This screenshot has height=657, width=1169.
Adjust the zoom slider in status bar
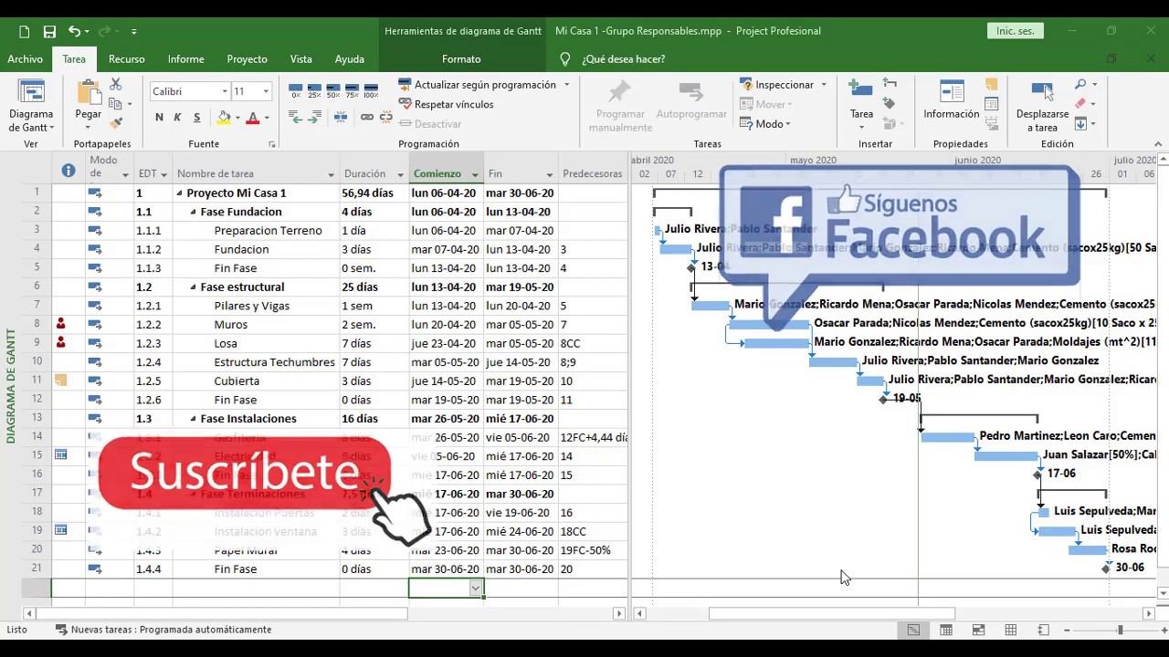tap(1120, 630)
